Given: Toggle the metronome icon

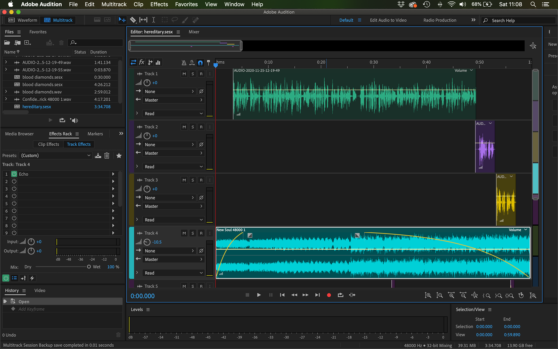Looking at the screenshot, I should pos(184,63).
